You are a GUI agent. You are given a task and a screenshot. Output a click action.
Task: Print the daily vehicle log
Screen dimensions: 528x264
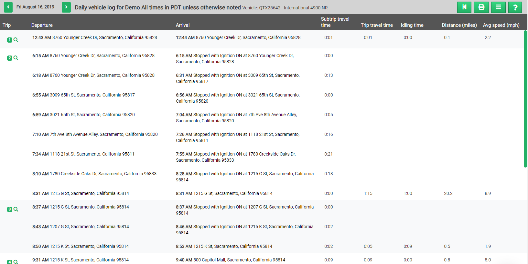[x=481, y=7]
